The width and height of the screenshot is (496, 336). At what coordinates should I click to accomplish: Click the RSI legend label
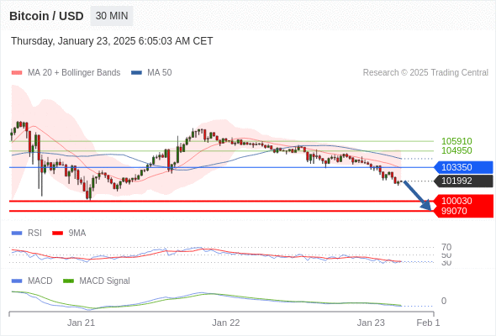(x=34, y=234)
